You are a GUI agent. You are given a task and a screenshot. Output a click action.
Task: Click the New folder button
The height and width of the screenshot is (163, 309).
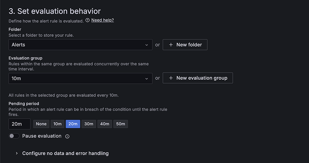(185, 45)
